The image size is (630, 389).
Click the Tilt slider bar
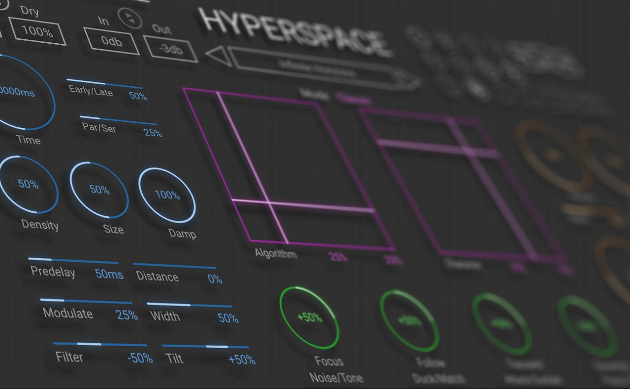(205, 346)
